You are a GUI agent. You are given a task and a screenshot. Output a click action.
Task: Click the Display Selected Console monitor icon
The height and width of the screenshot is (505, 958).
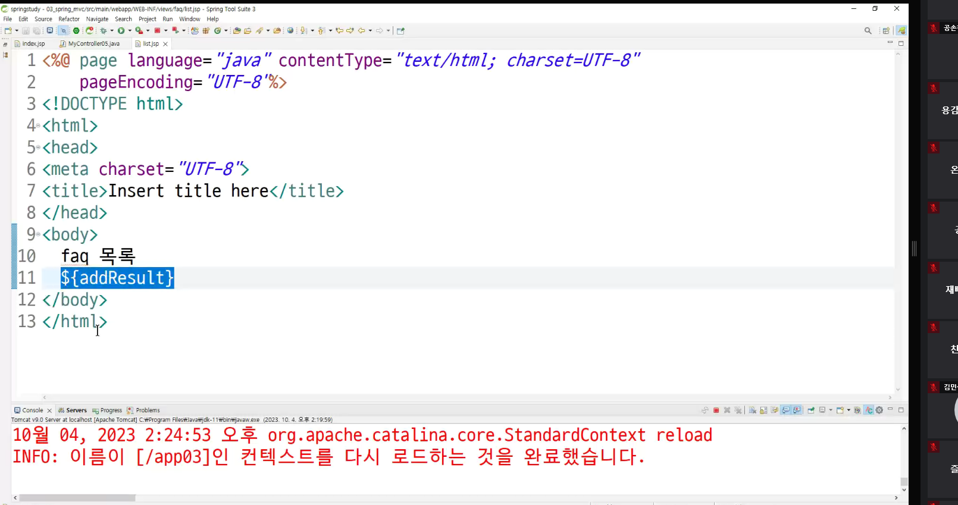pos(822,410)
